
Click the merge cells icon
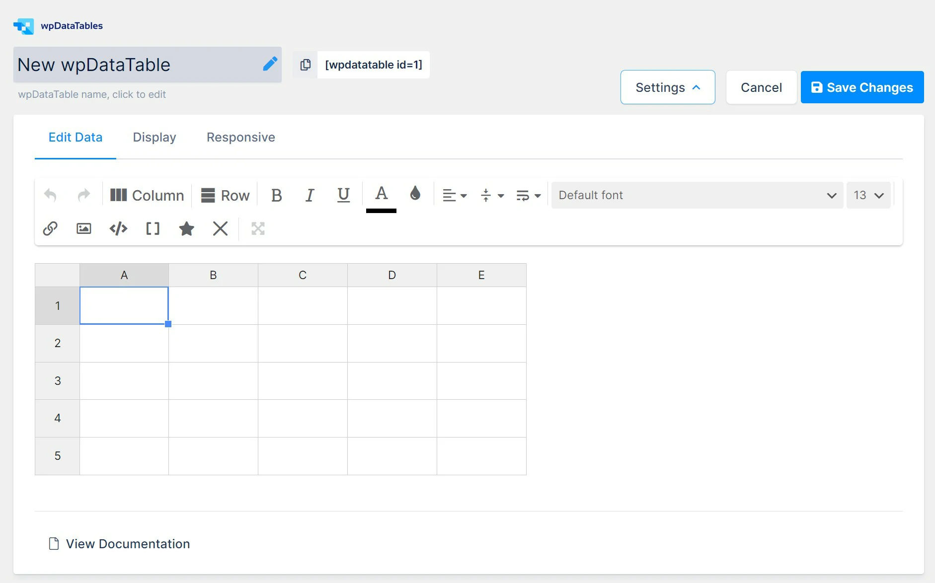[258, 228]
